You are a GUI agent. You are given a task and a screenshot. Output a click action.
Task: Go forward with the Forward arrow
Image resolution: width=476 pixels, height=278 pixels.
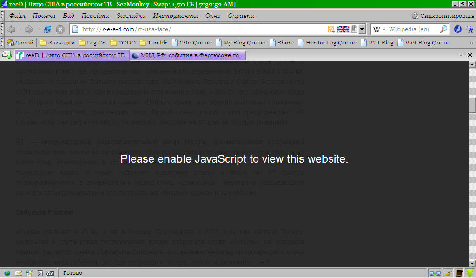[x=29, y=29]
